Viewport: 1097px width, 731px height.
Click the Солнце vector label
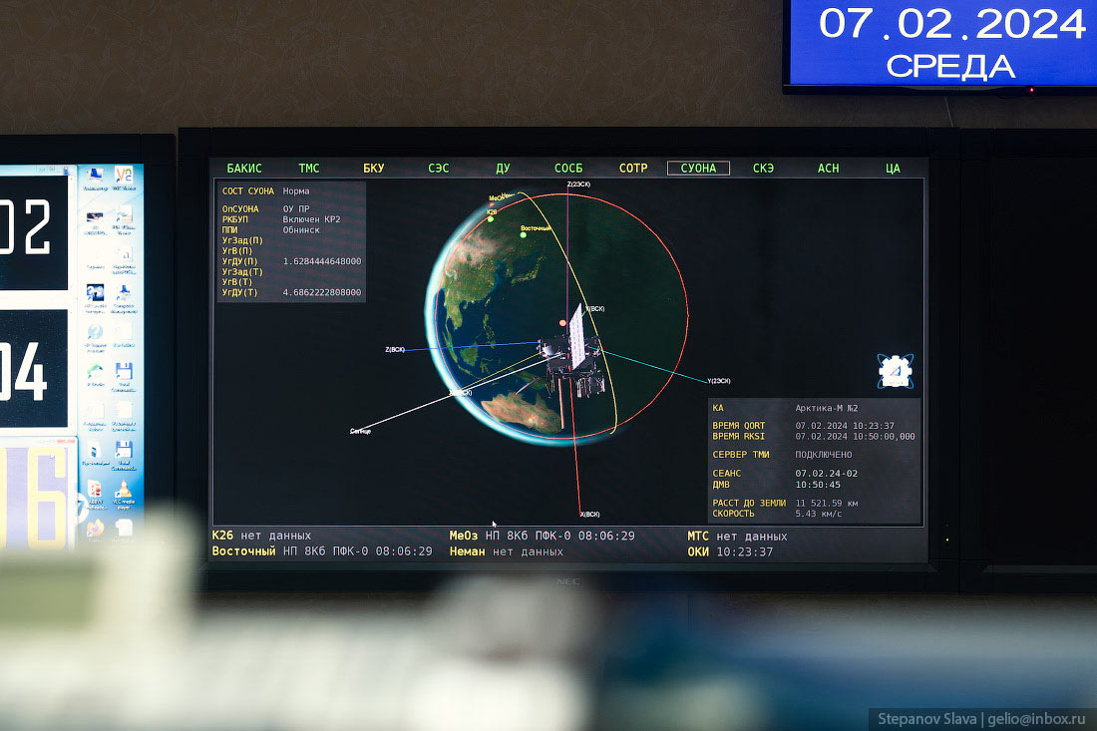click(x=360, y=431)
